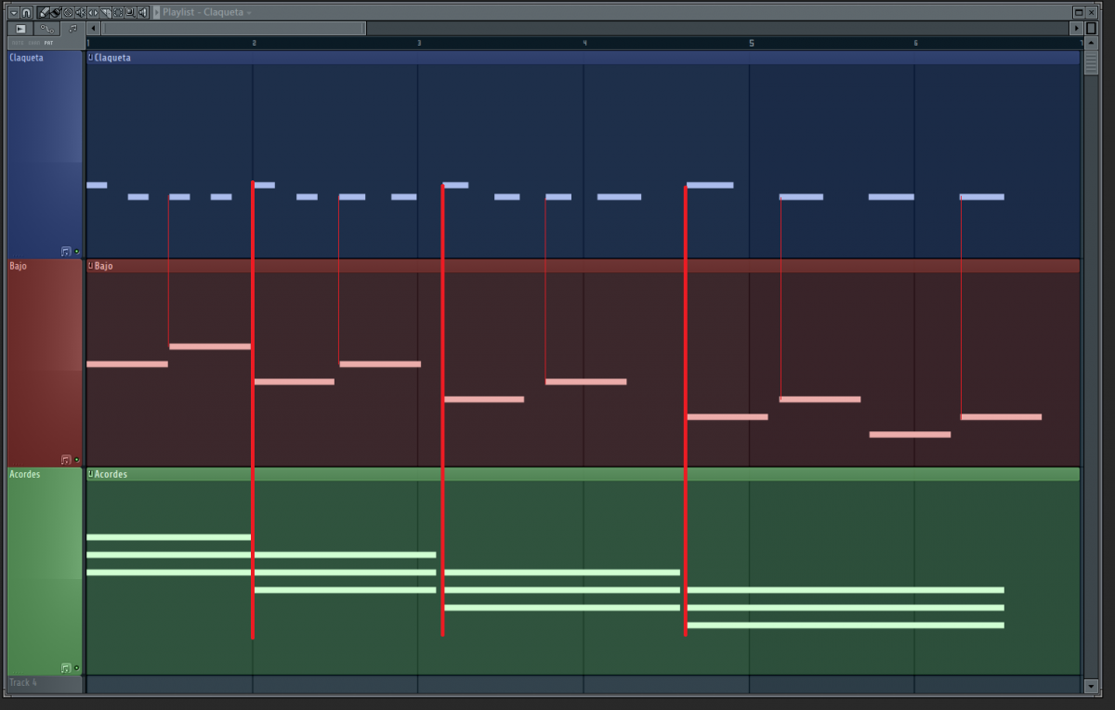Close the Playlist window
Image resolution: width=1115 pixels, height=710 pixels.
[x=1091, y=12]
